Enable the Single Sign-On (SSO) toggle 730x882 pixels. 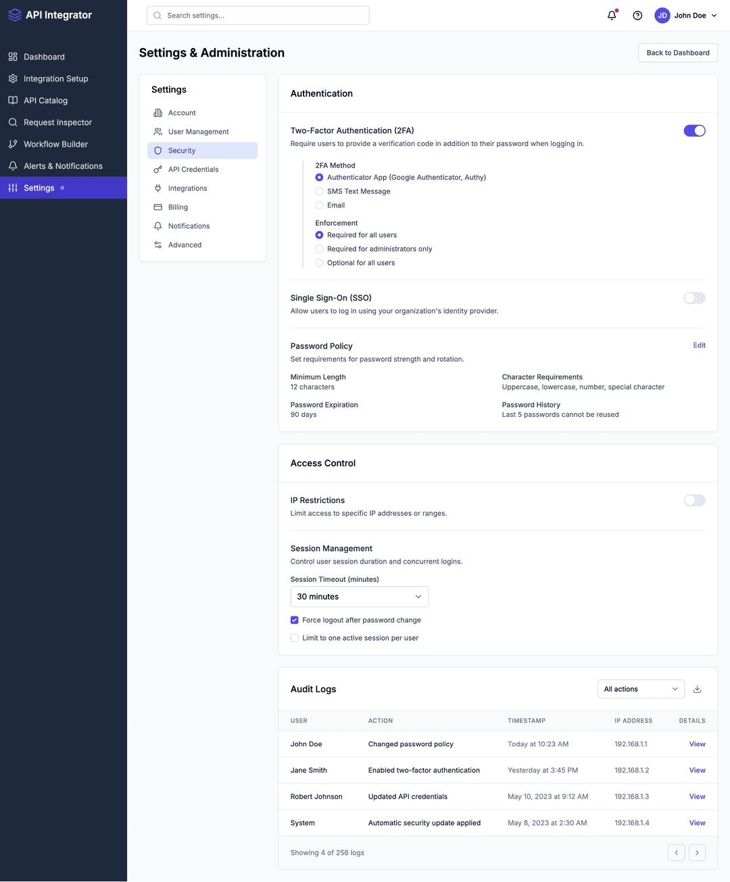click(694, 298)
